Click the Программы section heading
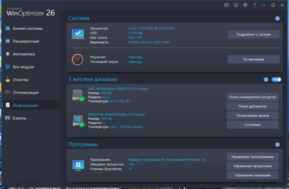Screen dimensions: 289x189 point(83,145)
